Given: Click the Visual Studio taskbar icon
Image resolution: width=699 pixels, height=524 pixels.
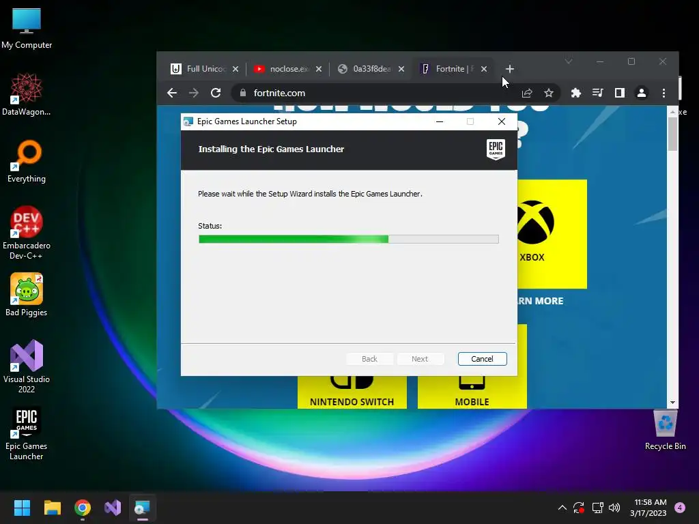Looking at the screenshot, I should coord(113,508).
